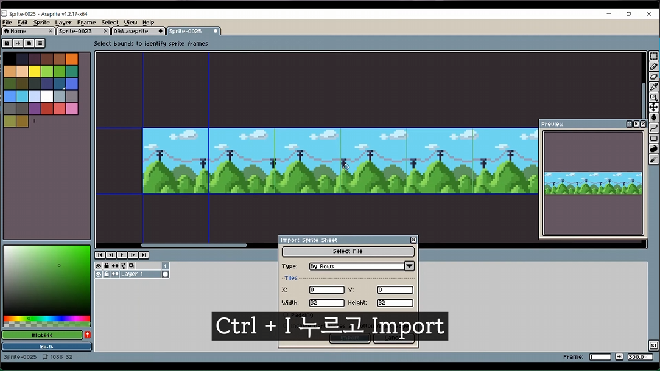The width and height of the screenshot is (660, 371).
Task: Select the Rectangle shape tool
Action: point(653,139)
